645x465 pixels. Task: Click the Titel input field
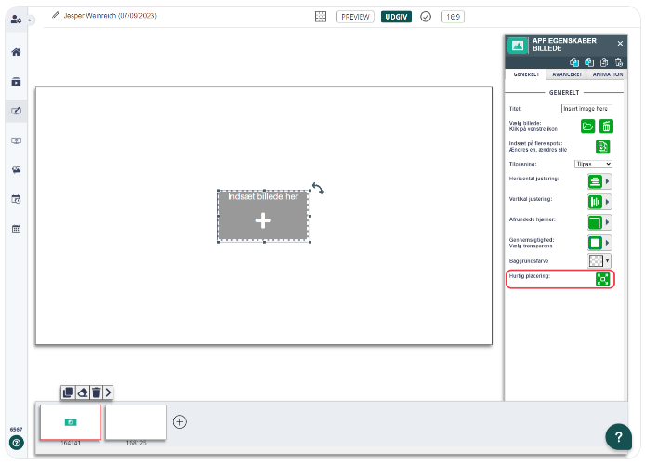point(586,109)
